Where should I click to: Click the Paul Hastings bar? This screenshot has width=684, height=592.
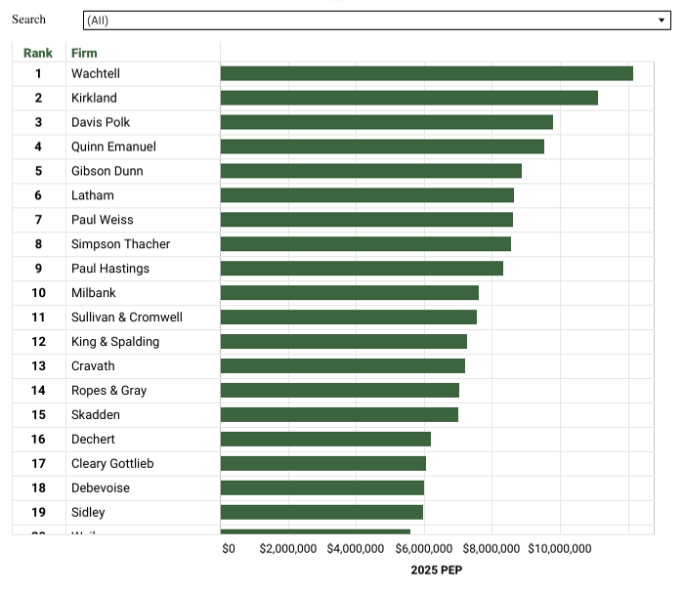[x=362, y=269]
